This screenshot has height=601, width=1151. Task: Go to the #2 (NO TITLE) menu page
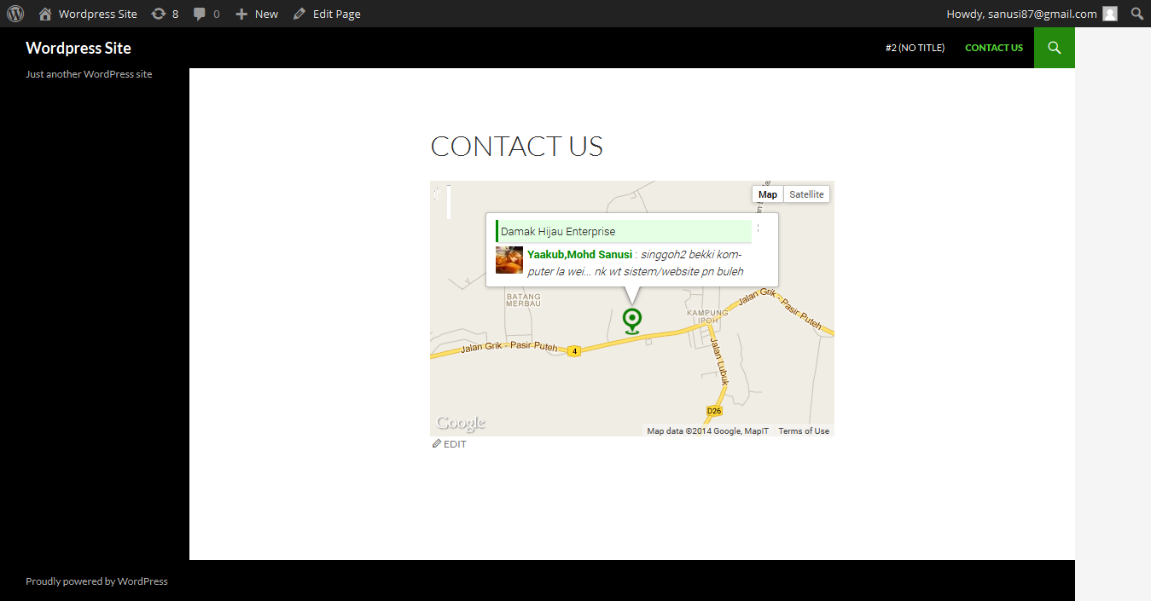(915, 48)
